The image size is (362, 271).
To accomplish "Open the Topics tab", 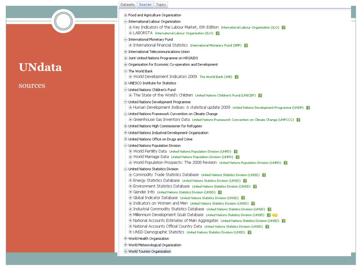I will tap(161, 5).
